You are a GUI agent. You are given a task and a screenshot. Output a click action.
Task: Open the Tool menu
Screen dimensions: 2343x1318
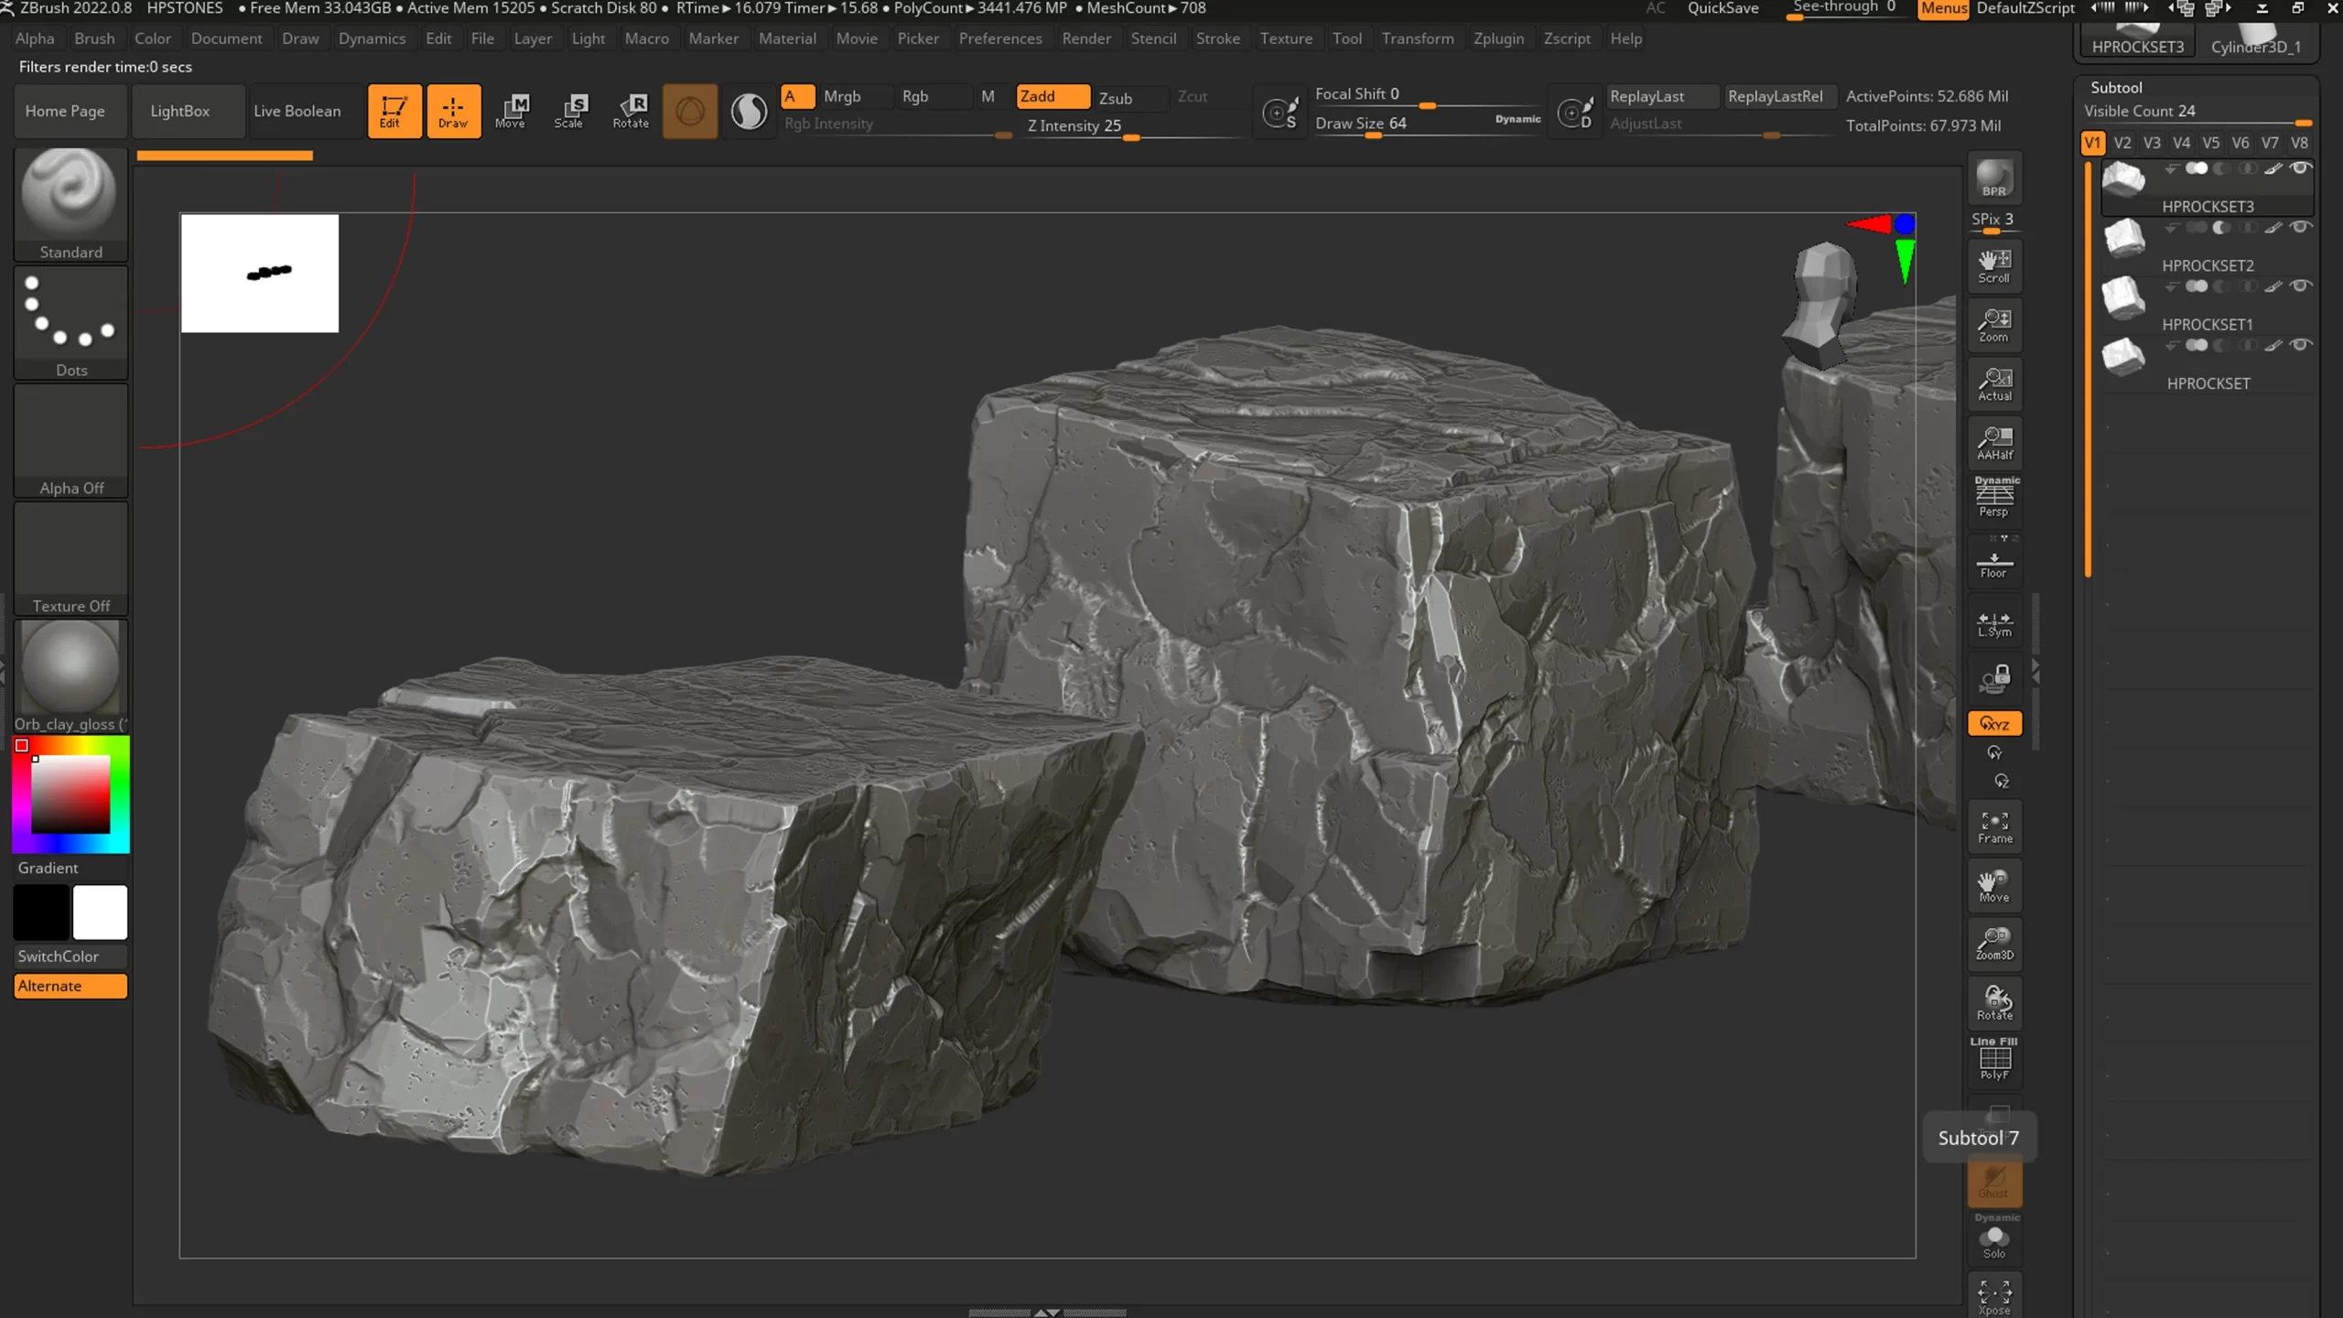pos(1346,38)
